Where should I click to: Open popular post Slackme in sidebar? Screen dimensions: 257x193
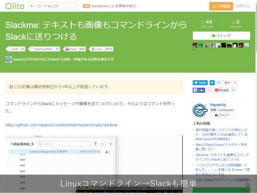pos(222,157)
